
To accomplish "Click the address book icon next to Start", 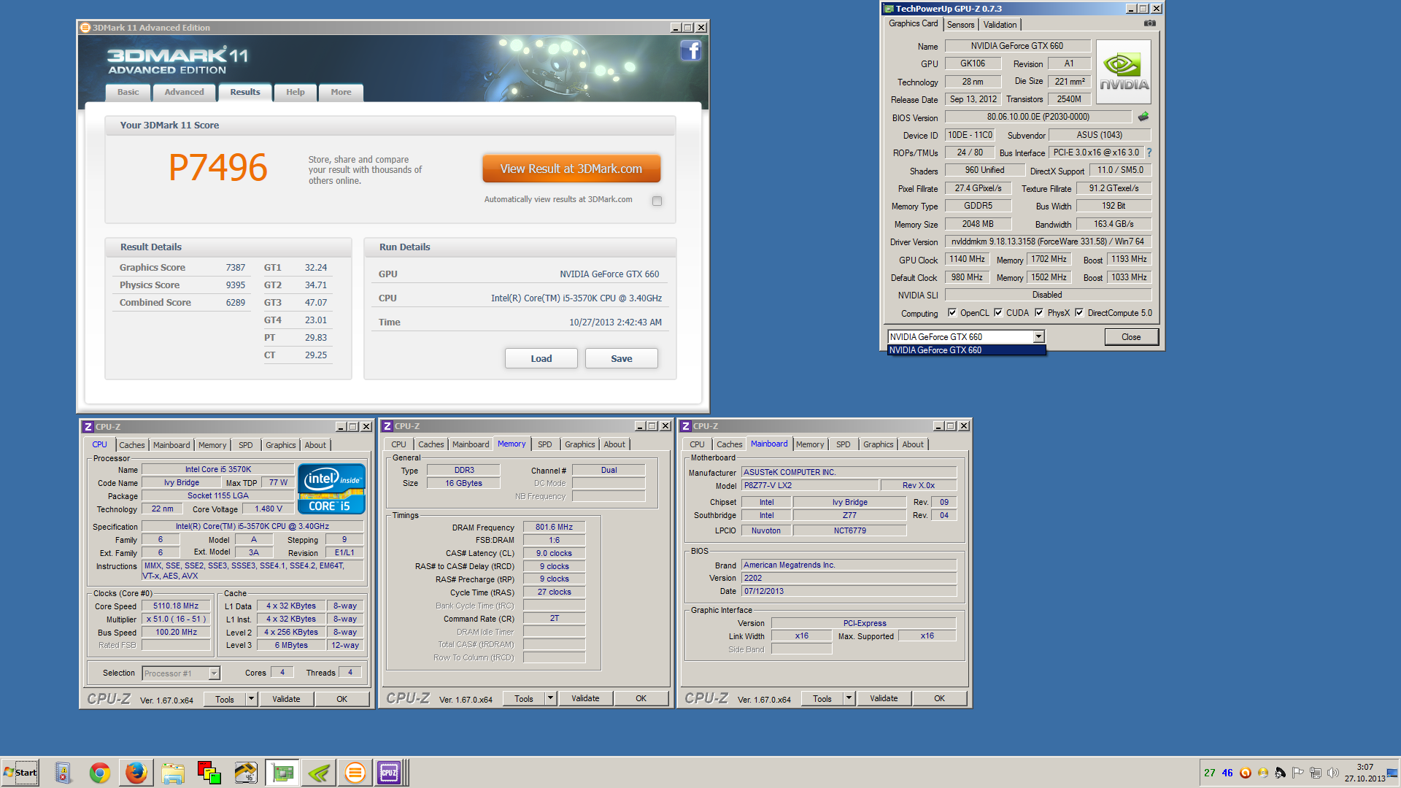I will [x=63, y=773].
